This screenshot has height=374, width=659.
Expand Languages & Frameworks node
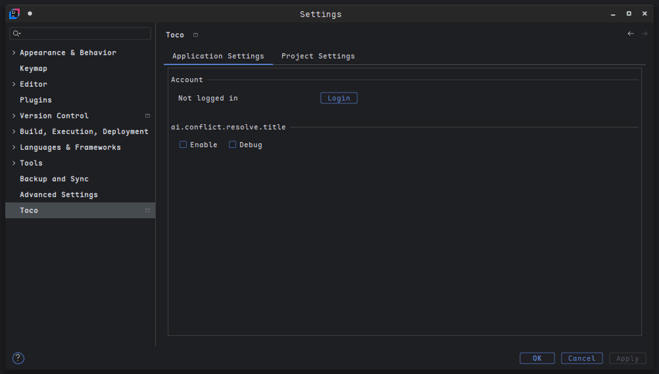tap(14, 147)
